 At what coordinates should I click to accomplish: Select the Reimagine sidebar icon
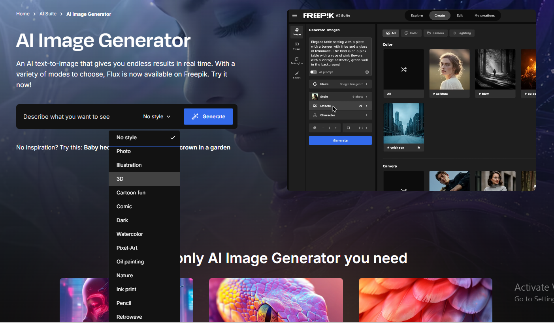point(297,60)
